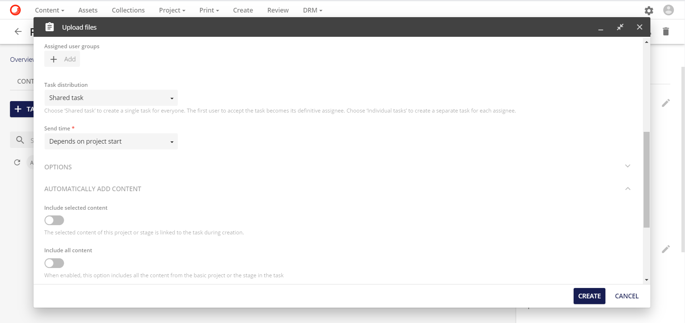The height and width of the screenshot is (323, 685).
Task: Click the red application logo
Action: coord(15,10)
